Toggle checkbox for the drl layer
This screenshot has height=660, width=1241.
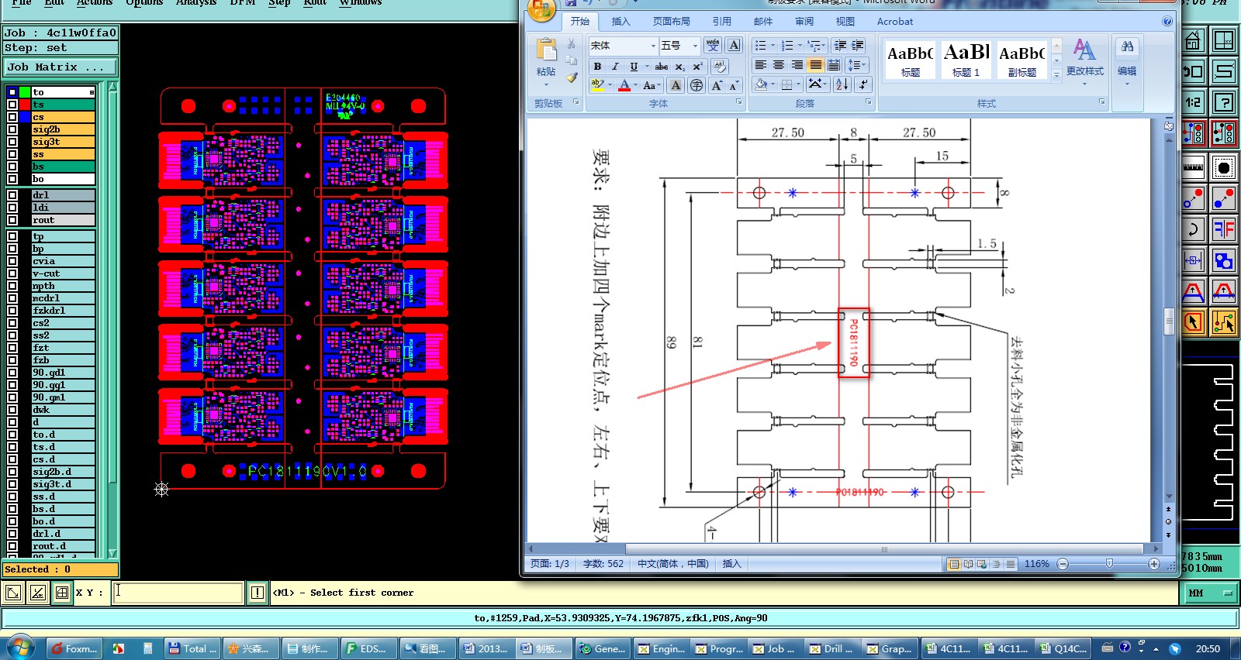[x=12, y=195]
